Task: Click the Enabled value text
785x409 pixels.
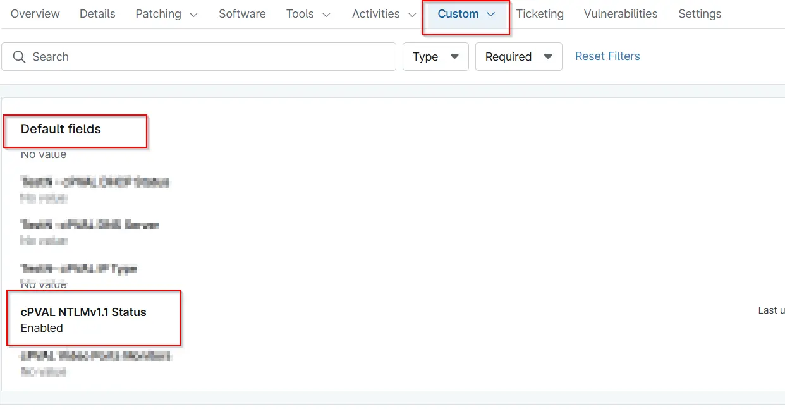Action: [x=42, y=327]
